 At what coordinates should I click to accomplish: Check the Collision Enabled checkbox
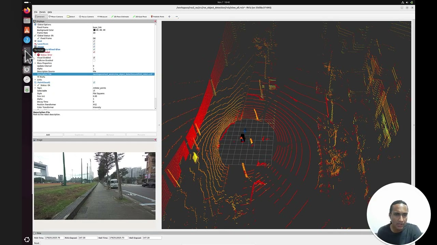pyautogui.click(x=94, y=60)
